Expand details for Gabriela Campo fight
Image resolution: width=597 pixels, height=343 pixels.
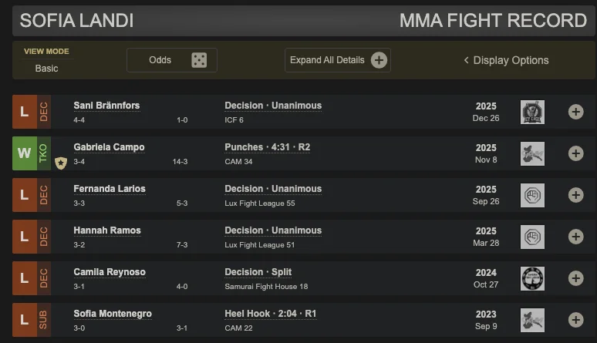575,153
